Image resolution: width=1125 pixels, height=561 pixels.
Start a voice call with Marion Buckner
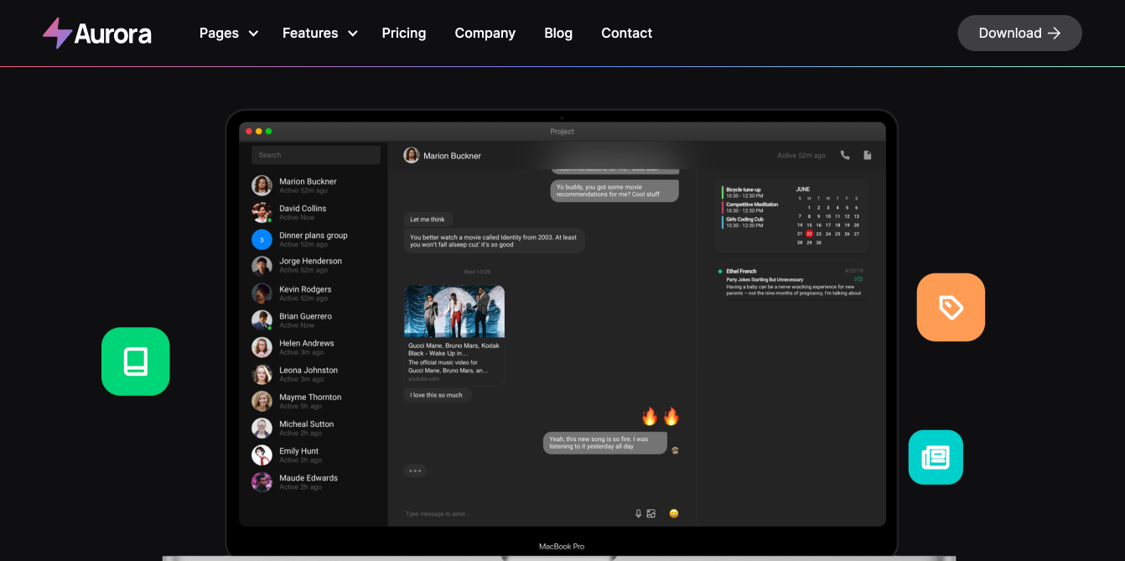click(845, 155)
